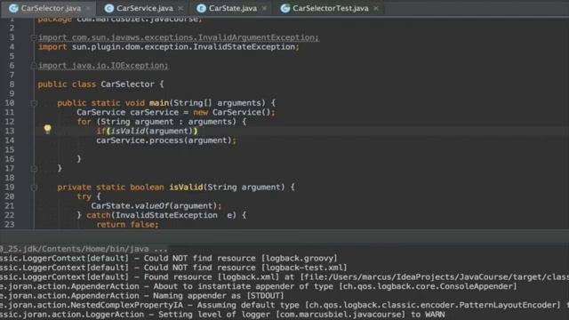The width and height of the screenshot is (569, 320).
Task: Close the CarSelector.java tab
Action: [88, 8]
